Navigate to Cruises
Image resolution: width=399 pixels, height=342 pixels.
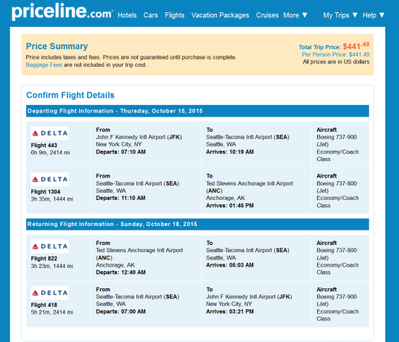click(267, 15)
